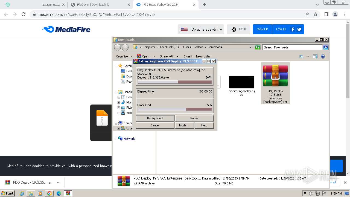
Task: Click New folder in Explorer toolbar
Action: 203,56
